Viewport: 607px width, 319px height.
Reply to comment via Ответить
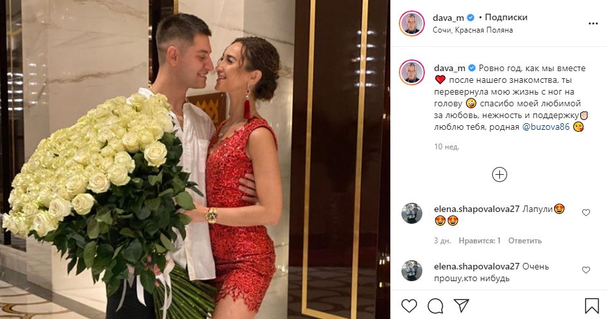(525, 241)
